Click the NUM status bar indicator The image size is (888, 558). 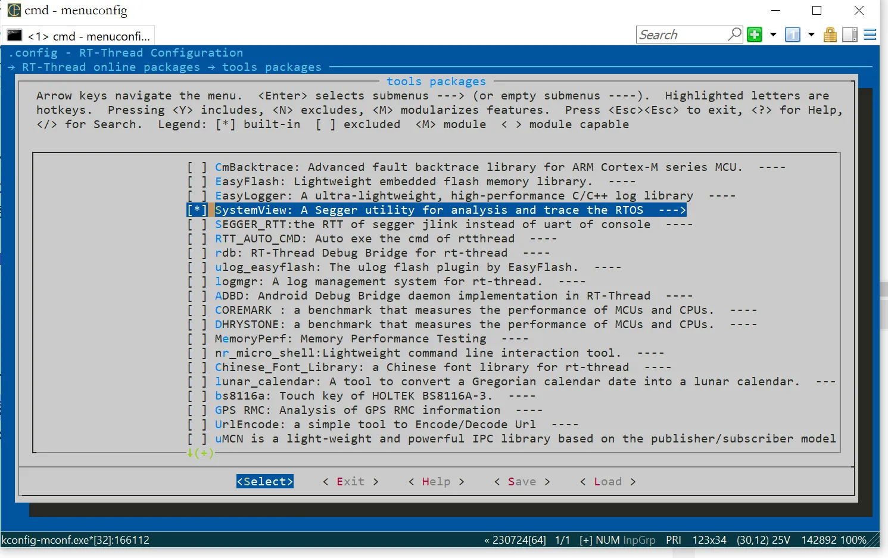(607, 540)
